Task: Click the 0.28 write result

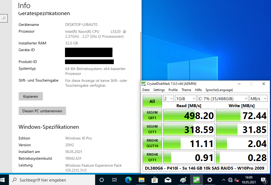Action: 242,157
